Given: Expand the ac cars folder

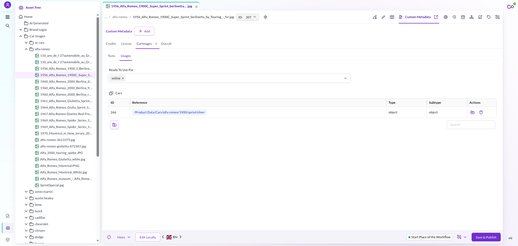Looking at the screenshot, I should 26,43.
